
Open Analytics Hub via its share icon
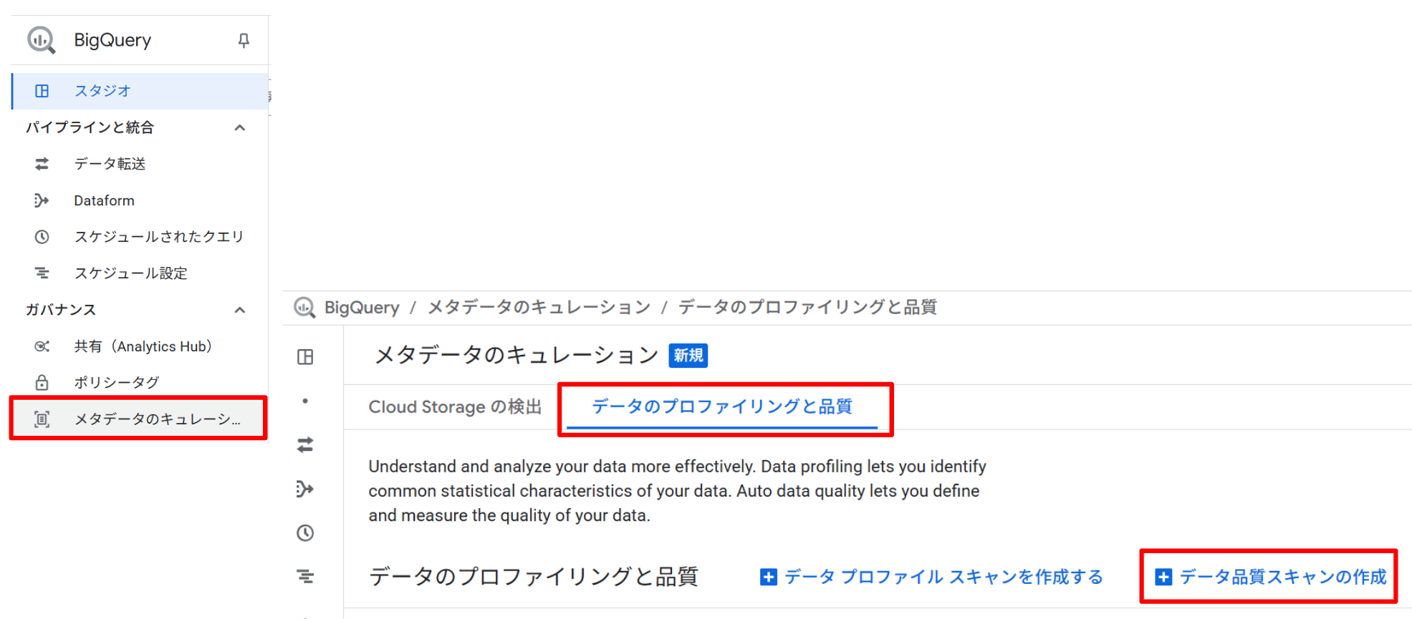point(42,346)
